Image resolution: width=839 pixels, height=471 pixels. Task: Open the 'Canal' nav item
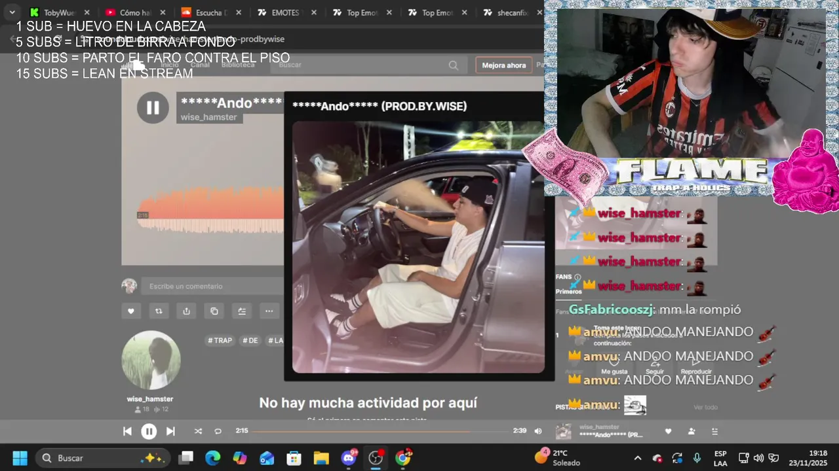(x=200, y=65)
